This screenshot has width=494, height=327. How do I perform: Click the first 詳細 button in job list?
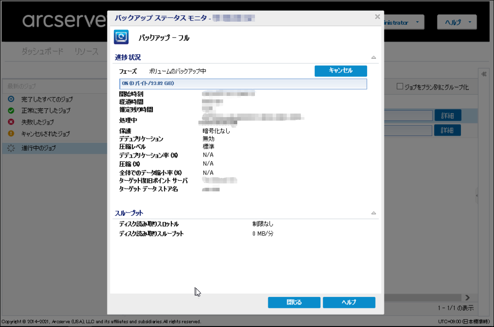tap(448, 115)
